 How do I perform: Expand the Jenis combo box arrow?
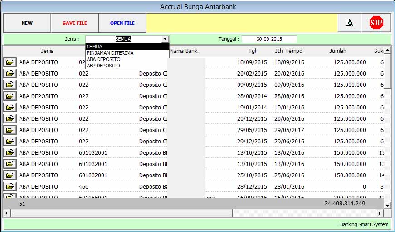pyautogui.click(x=165, y=39)
